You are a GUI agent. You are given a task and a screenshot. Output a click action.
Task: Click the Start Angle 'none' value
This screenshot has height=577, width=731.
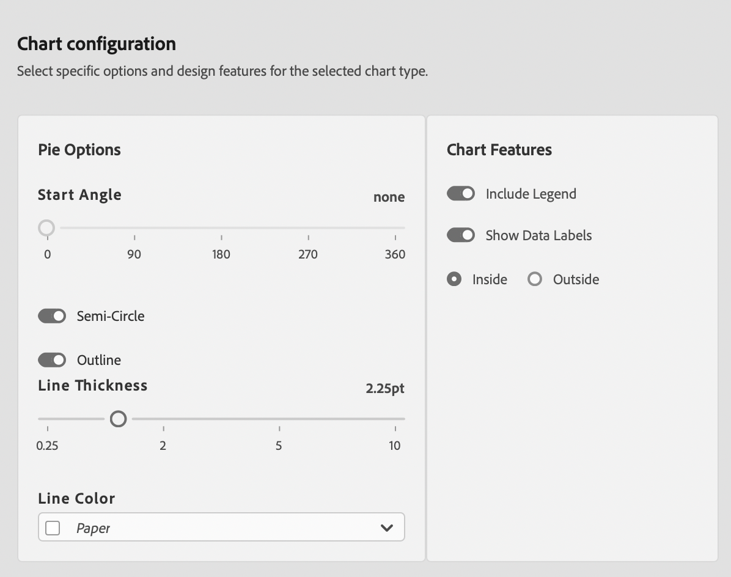click(x=389, y=197)
